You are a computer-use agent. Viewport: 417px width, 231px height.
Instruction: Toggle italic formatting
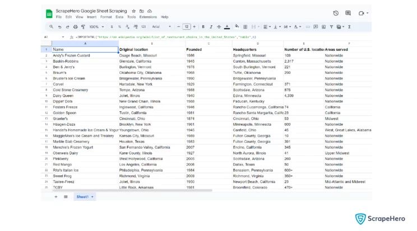tap(211, 27)
